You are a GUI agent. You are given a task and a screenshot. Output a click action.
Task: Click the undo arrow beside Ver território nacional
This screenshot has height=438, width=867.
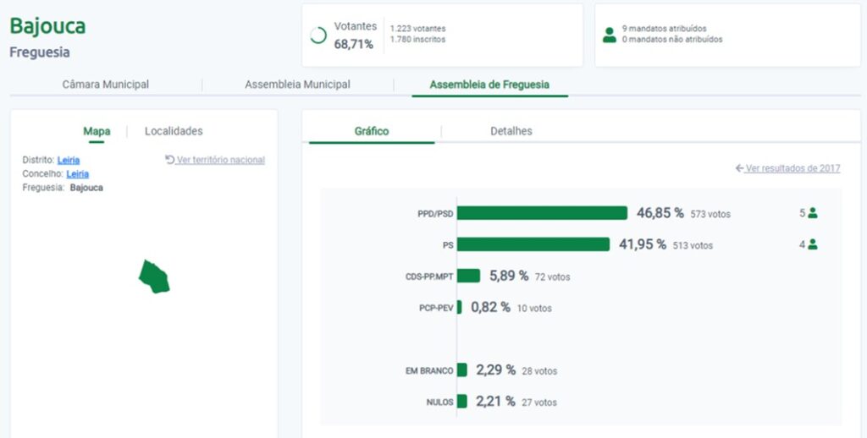(x=169, y=160)
